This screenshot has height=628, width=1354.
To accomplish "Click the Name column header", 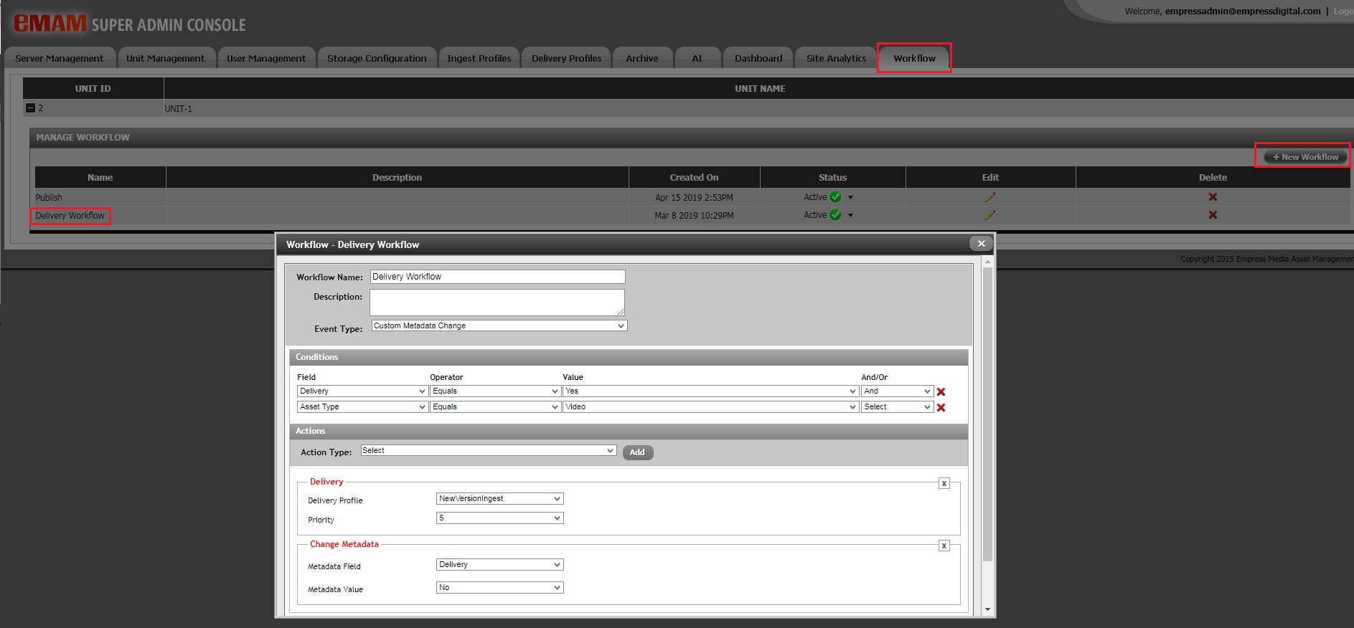I will [x=100, y=177].
